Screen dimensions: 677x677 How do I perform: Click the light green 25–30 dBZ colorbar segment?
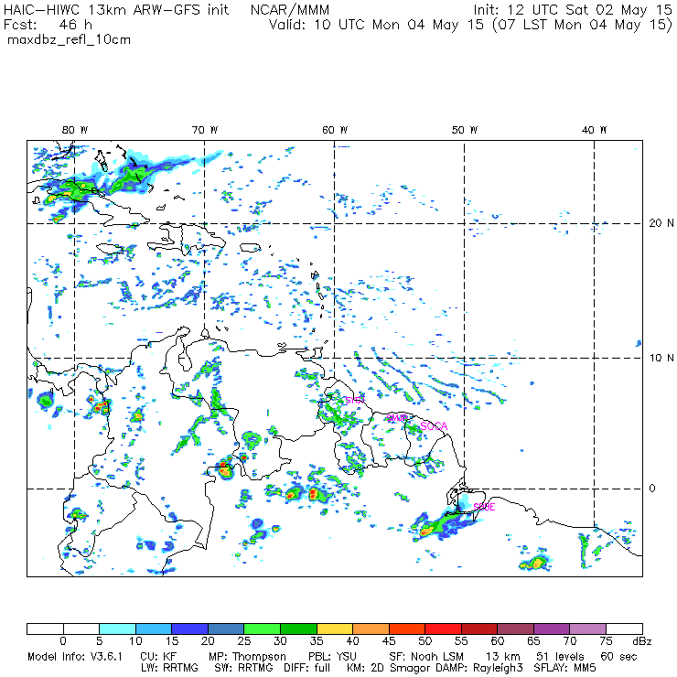[262, 629]
